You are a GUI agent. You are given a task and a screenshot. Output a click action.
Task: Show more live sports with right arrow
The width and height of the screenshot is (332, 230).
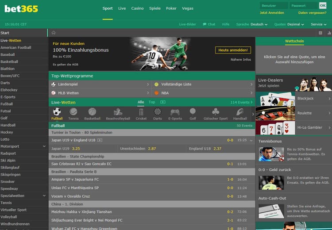(x=253, y=114)
